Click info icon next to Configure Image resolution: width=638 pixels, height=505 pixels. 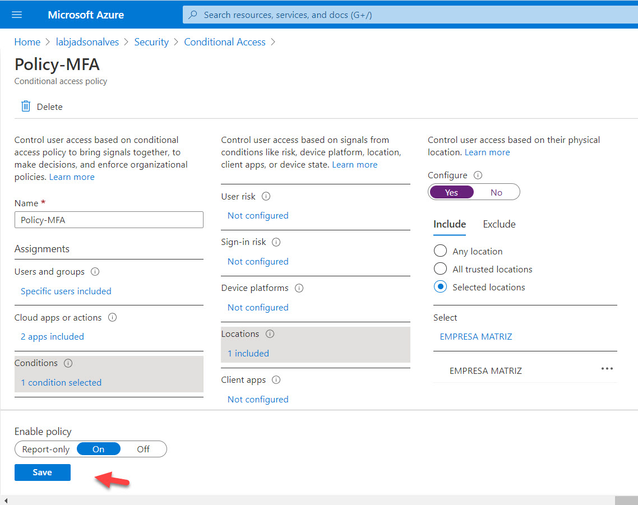pyautogui.click(x=478, y=175)
